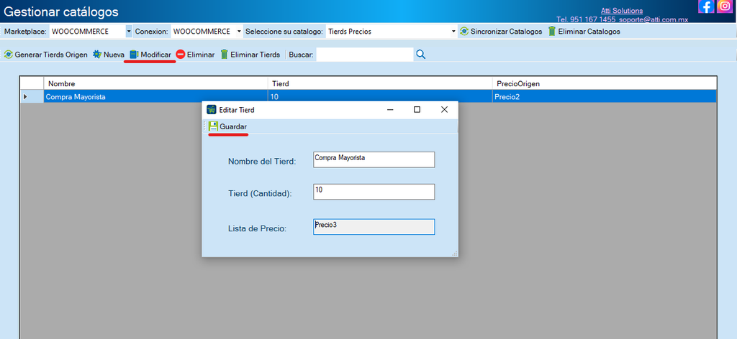Select the Precio2 cell in the grid

click(x=605, y=96)
